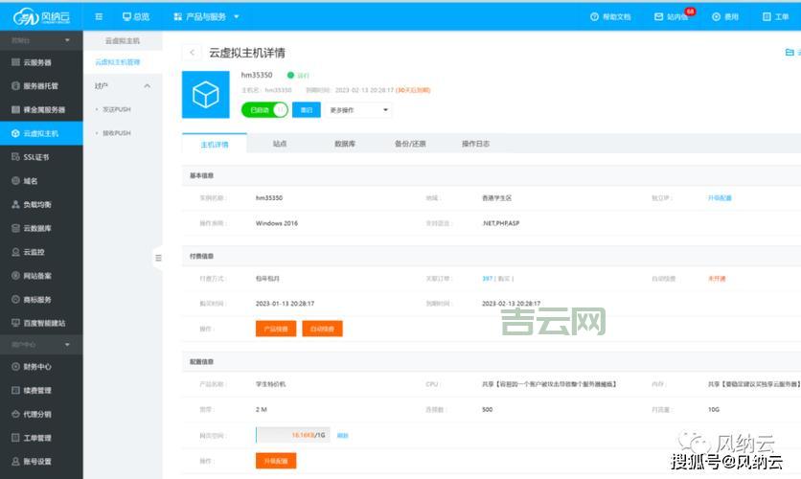The width and height of the screenshot is (801, 479).
Task: Switch to the 主机详情 tab
Action: pos(215,145)
